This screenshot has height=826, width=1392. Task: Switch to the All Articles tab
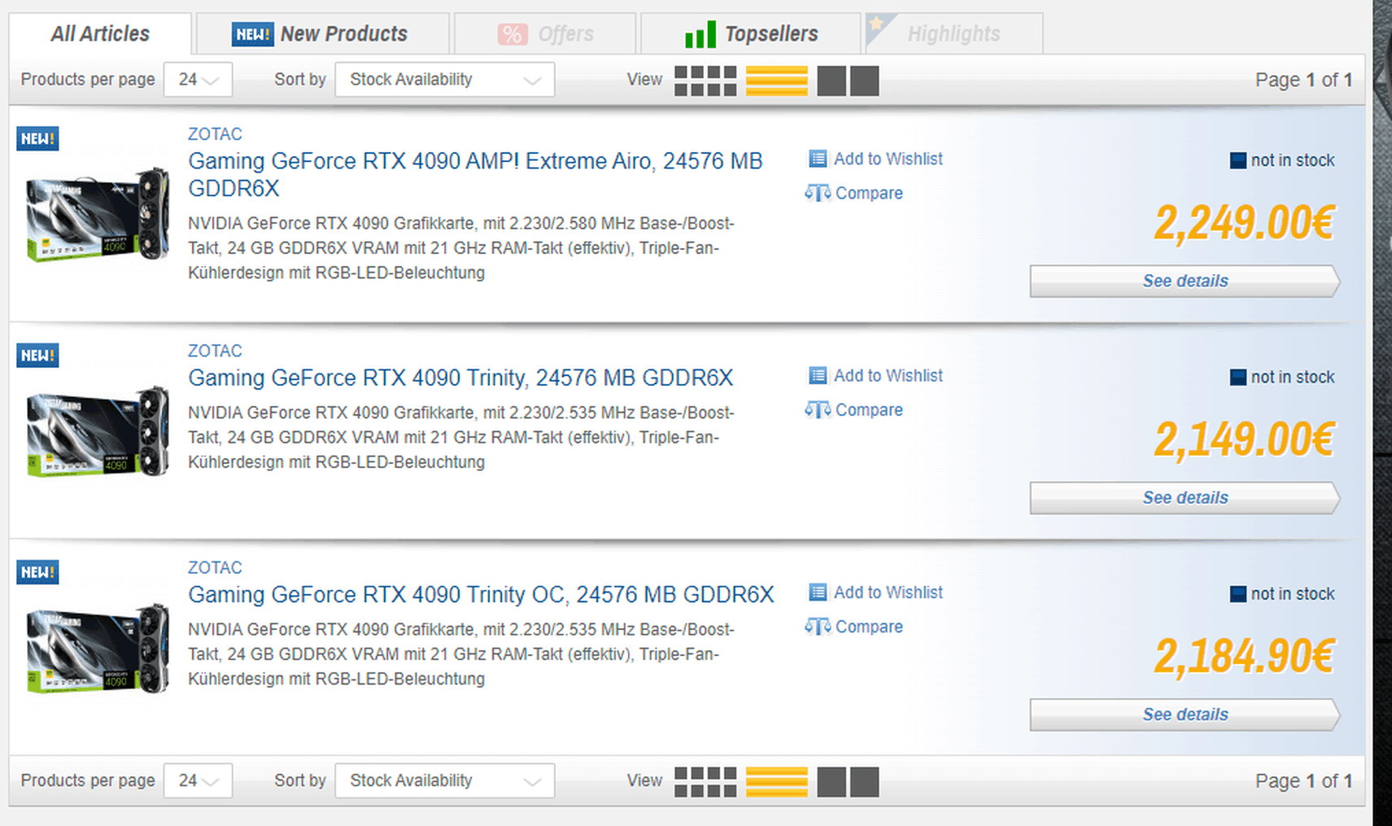(x=100, y=33)
